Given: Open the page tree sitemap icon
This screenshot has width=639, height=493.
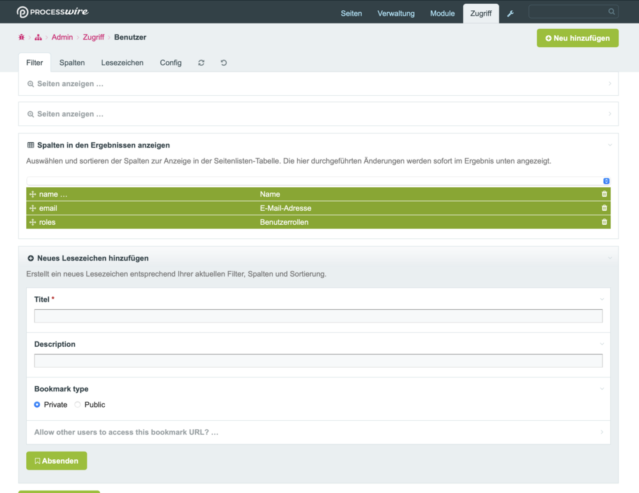Looking at the screenshot, I should pyautogui.click(x=38, y=38).
